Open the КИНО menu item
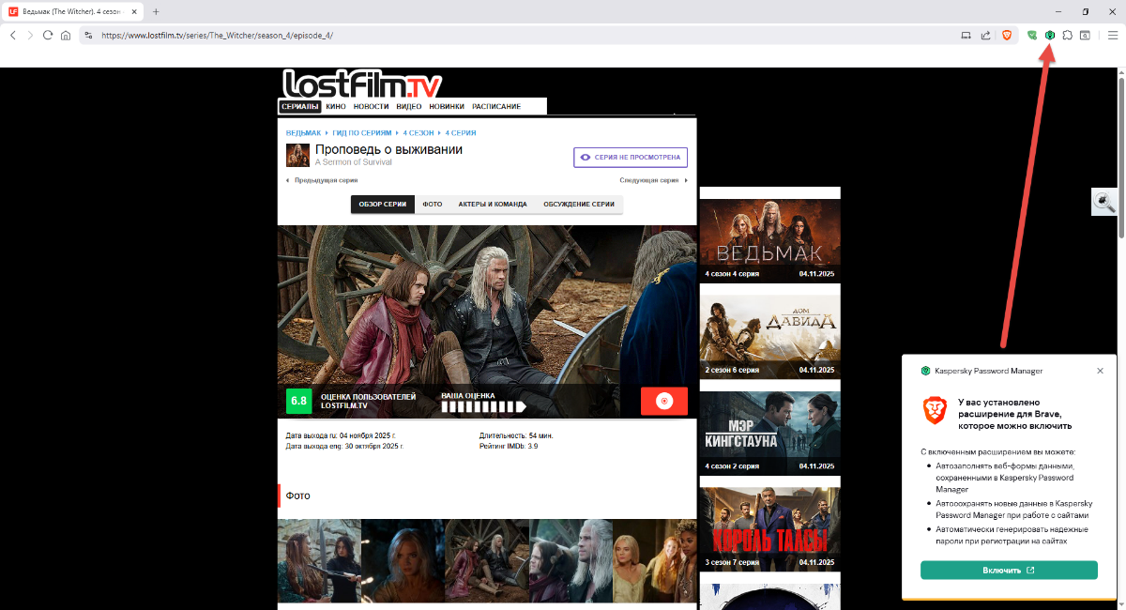The height and width of the screenshot is (610, 1126). (x=336, y=107)
